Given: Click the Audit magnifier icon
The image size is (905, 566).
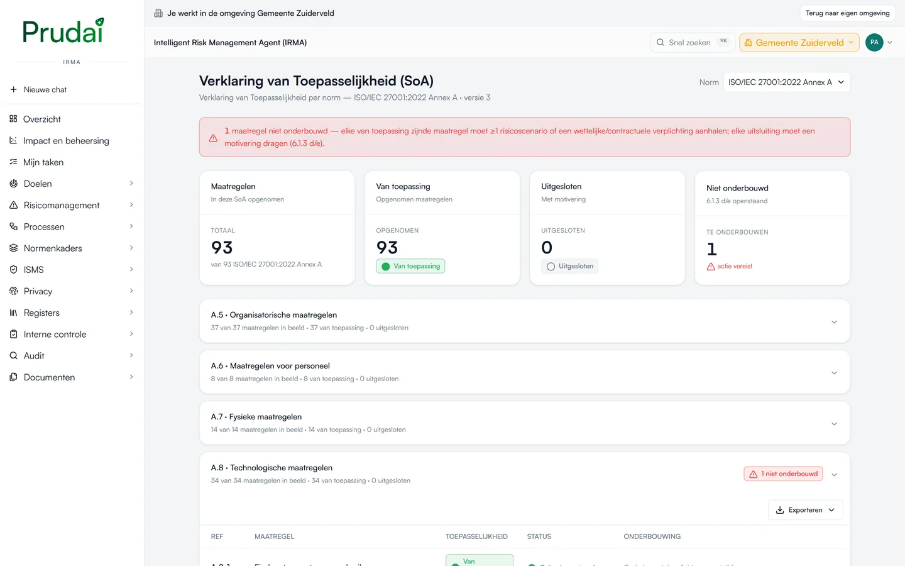Looking at the screenshot, I should pos(13,355).
